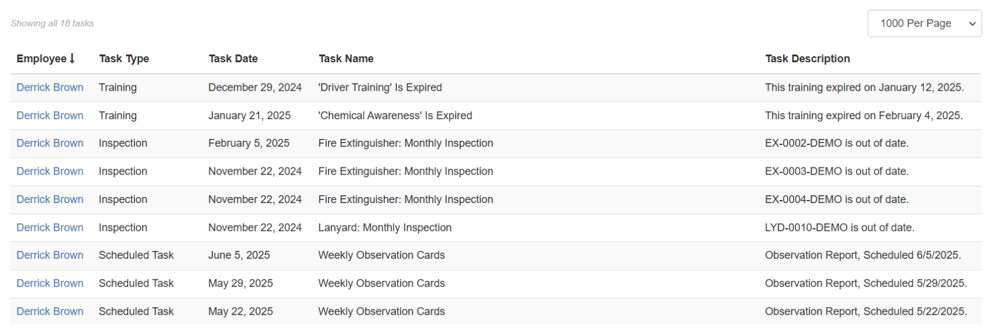
Task: Click Derrick Brown in EX-0002-DEMO row
Action: [x=50, y=143]
